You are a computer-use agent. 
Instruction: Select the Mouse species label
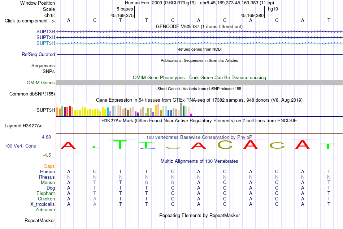point(48,183)
